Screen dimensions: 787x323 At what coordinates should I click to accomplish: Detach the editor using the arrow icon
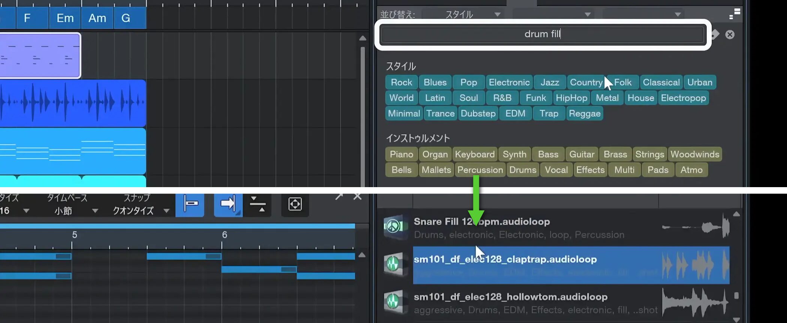[339, 196]
